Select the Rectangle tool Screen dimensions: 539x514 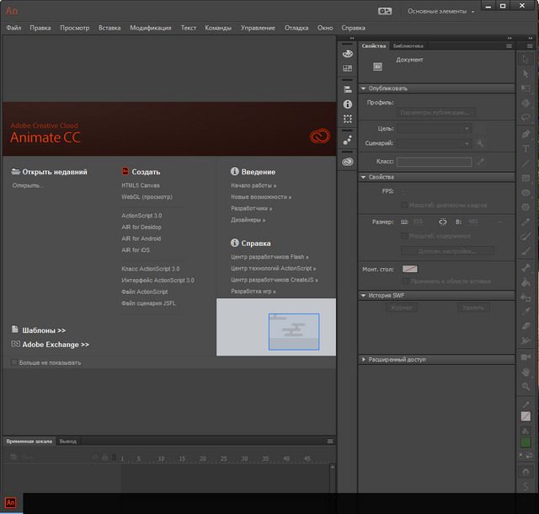click(x=526, y=178)
